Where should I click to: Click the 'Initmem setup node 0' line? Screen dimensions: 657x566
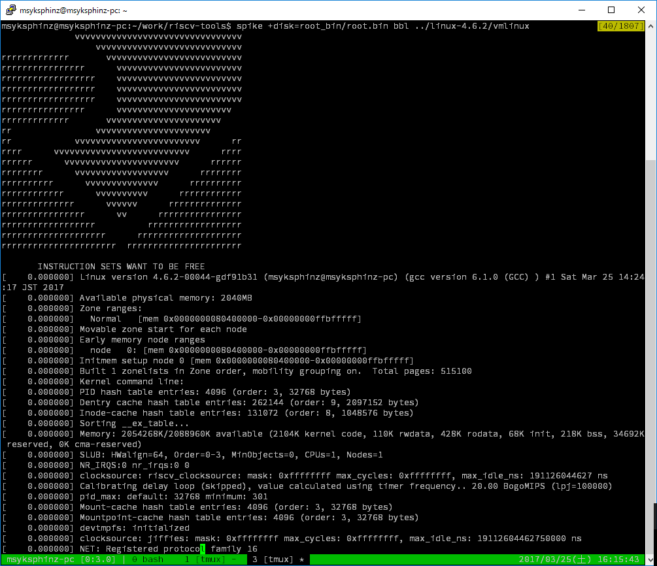tap(208, 361)
